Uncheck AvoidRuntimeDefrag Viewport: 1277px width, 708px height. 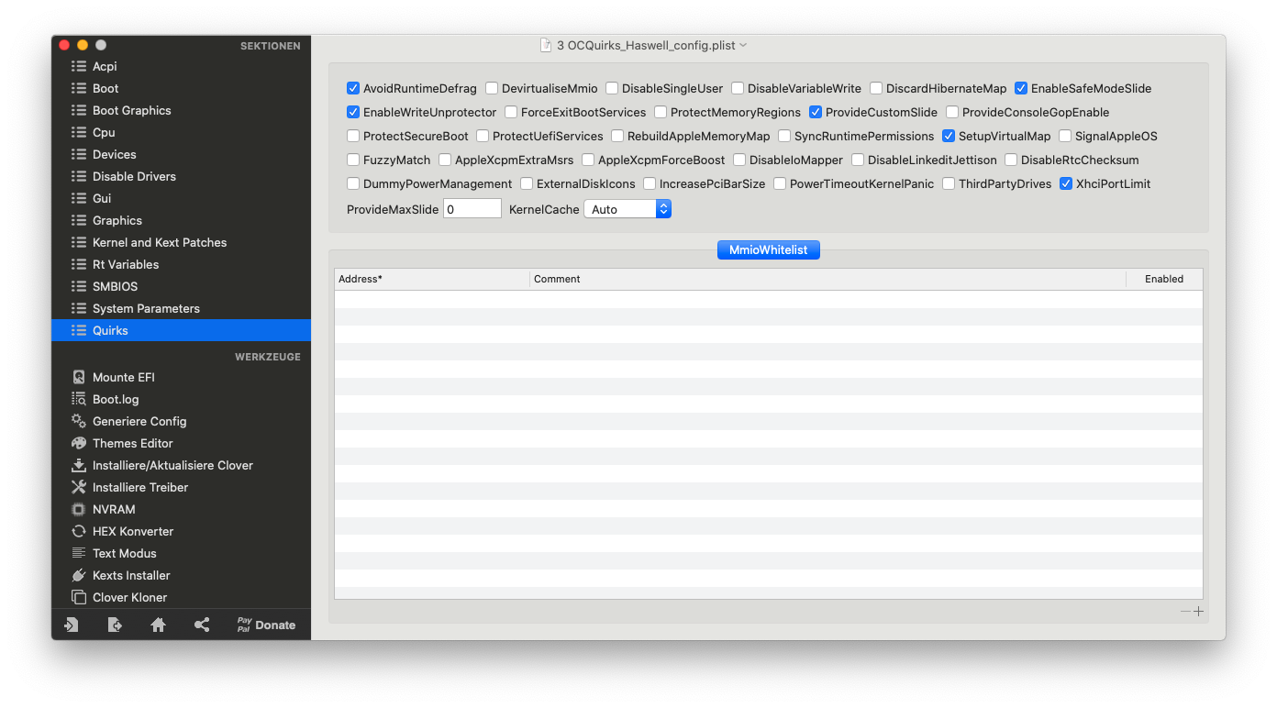[x=353, y=89]
